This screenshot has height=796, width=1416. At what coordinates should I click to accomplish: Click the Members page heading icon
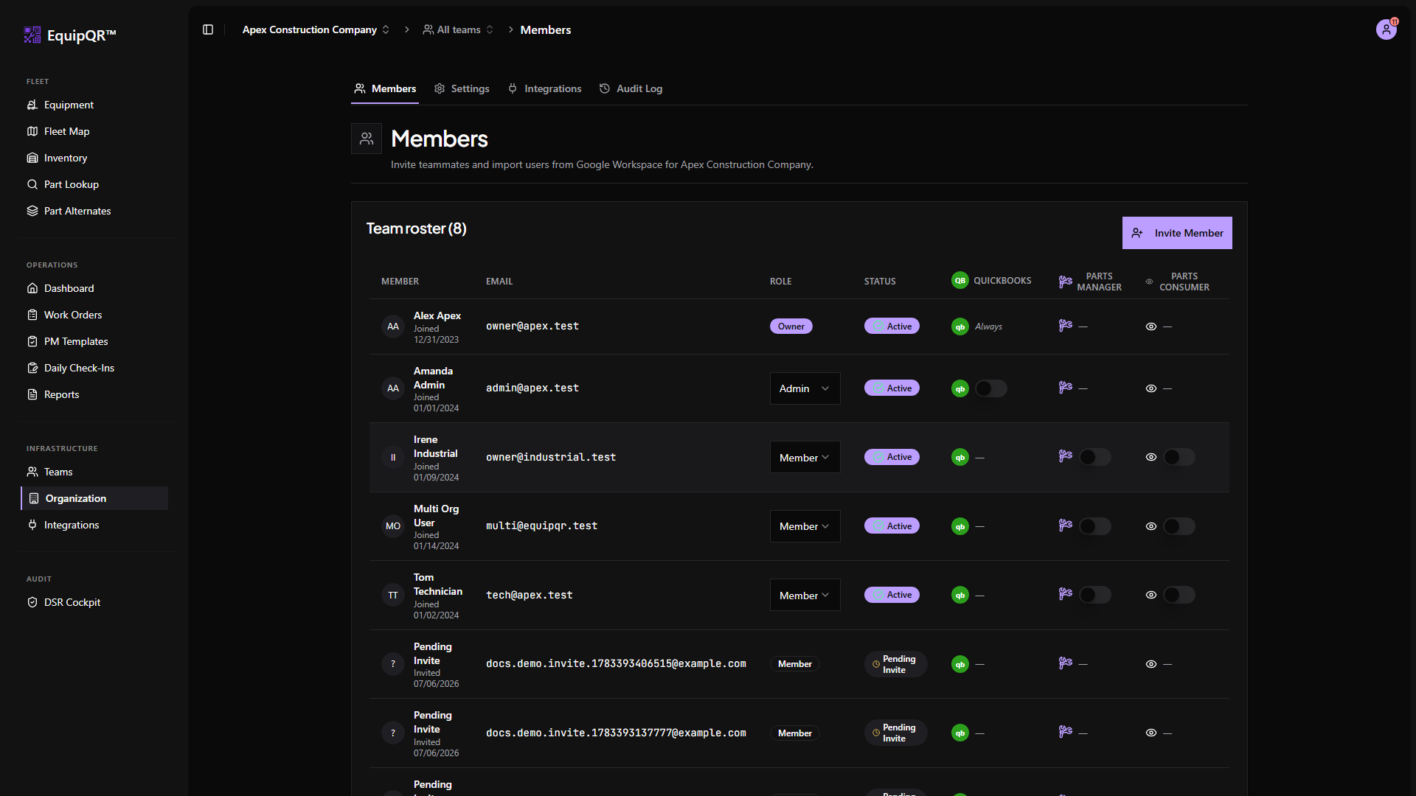point(367,139)
